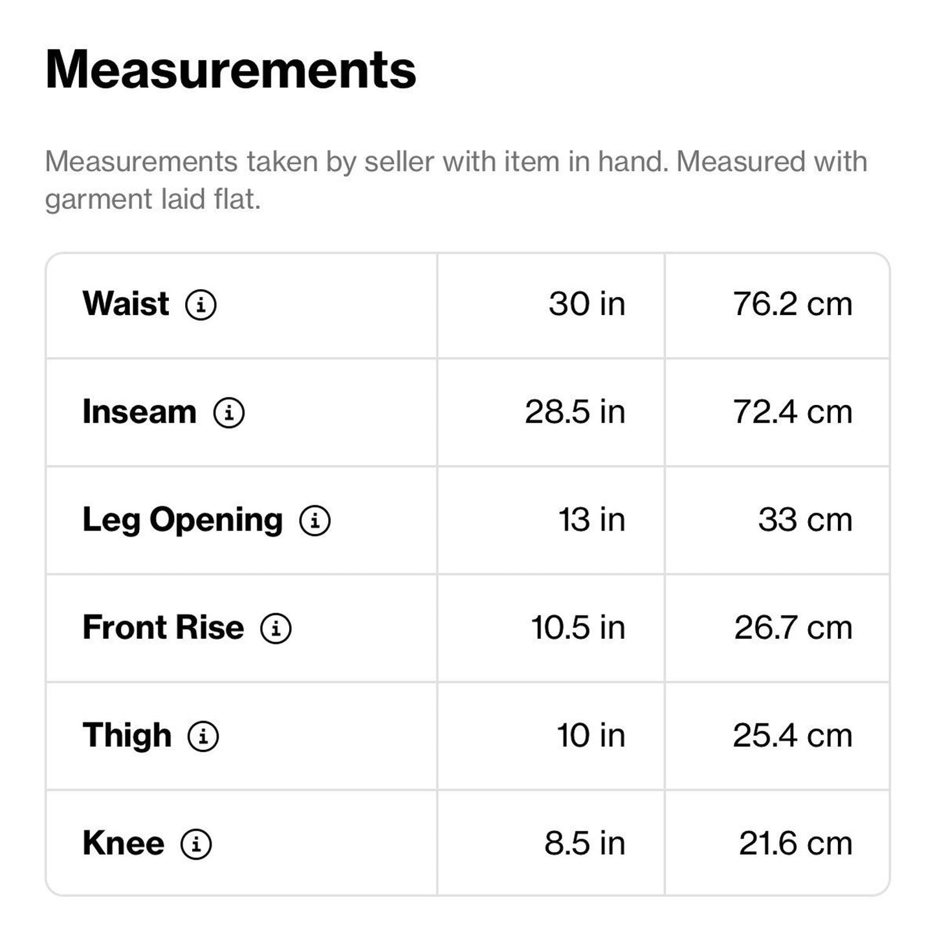Click the 21.6 cm knee value
The height and width of the screenshot is (935, 935).
tap(795, 844)
